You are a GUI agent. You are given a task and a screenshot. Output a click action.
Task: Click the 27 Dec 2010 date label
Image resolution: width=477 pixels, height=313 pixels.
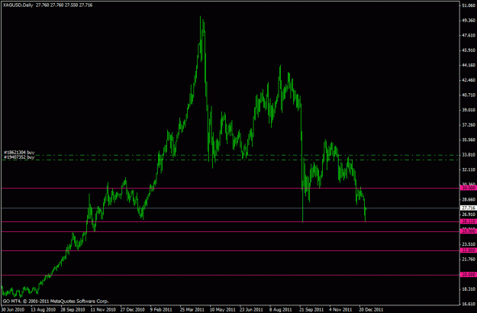[132, 309]
